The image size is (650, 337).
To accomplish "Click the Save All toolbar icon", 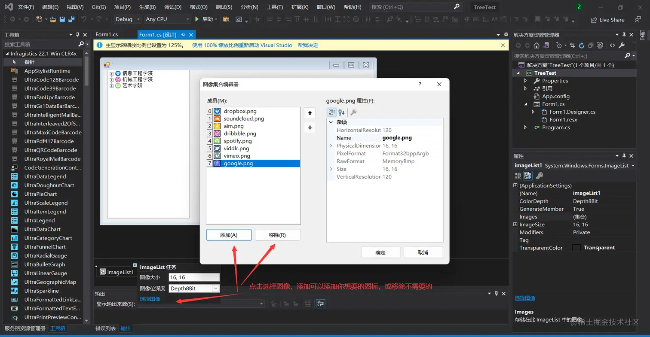I will 71,19.
